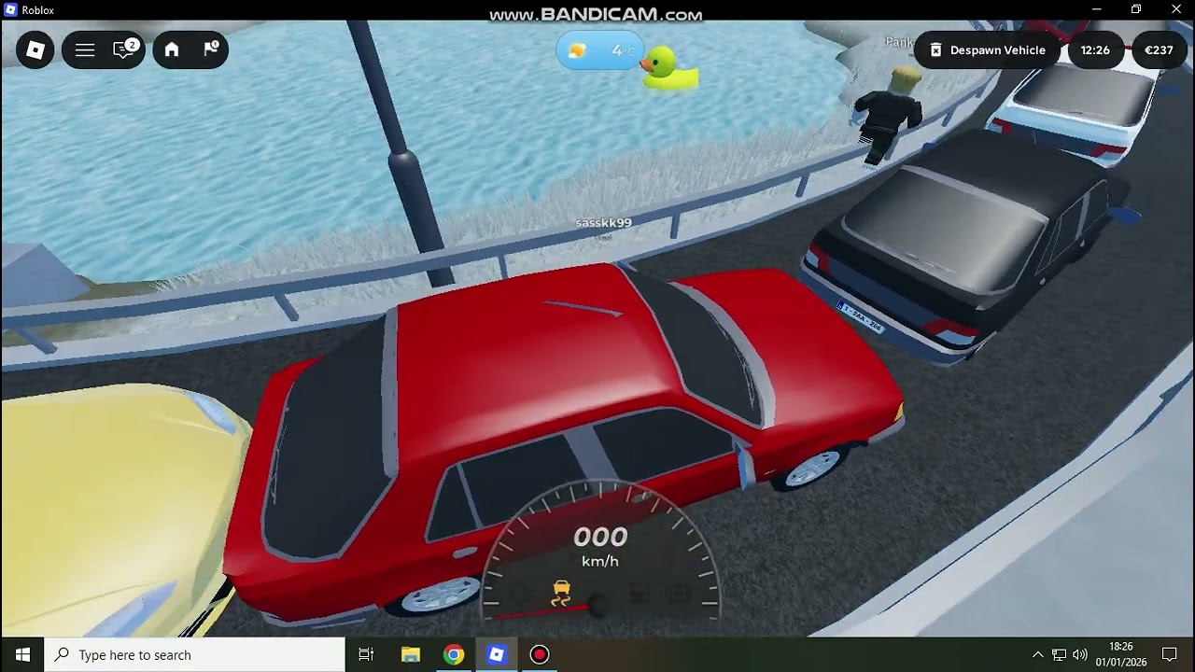Screen dimensions: 1195x672
Task: Click the volume speaker icon in tray
Action: click(x=1080, y=654)
